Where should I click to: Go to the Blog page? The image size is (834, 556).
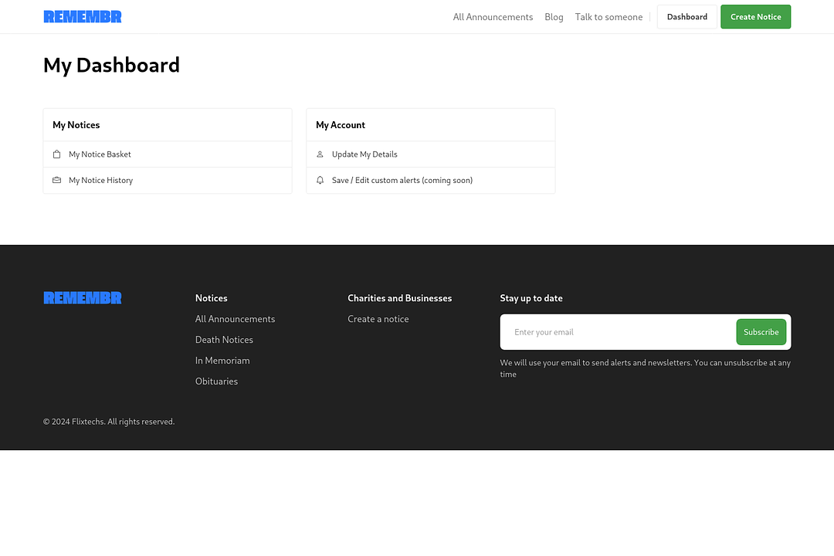(x=554, y=17)
